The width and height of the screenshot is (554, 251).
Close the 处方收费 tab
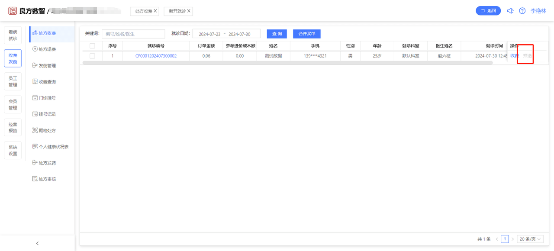[155, 11]
